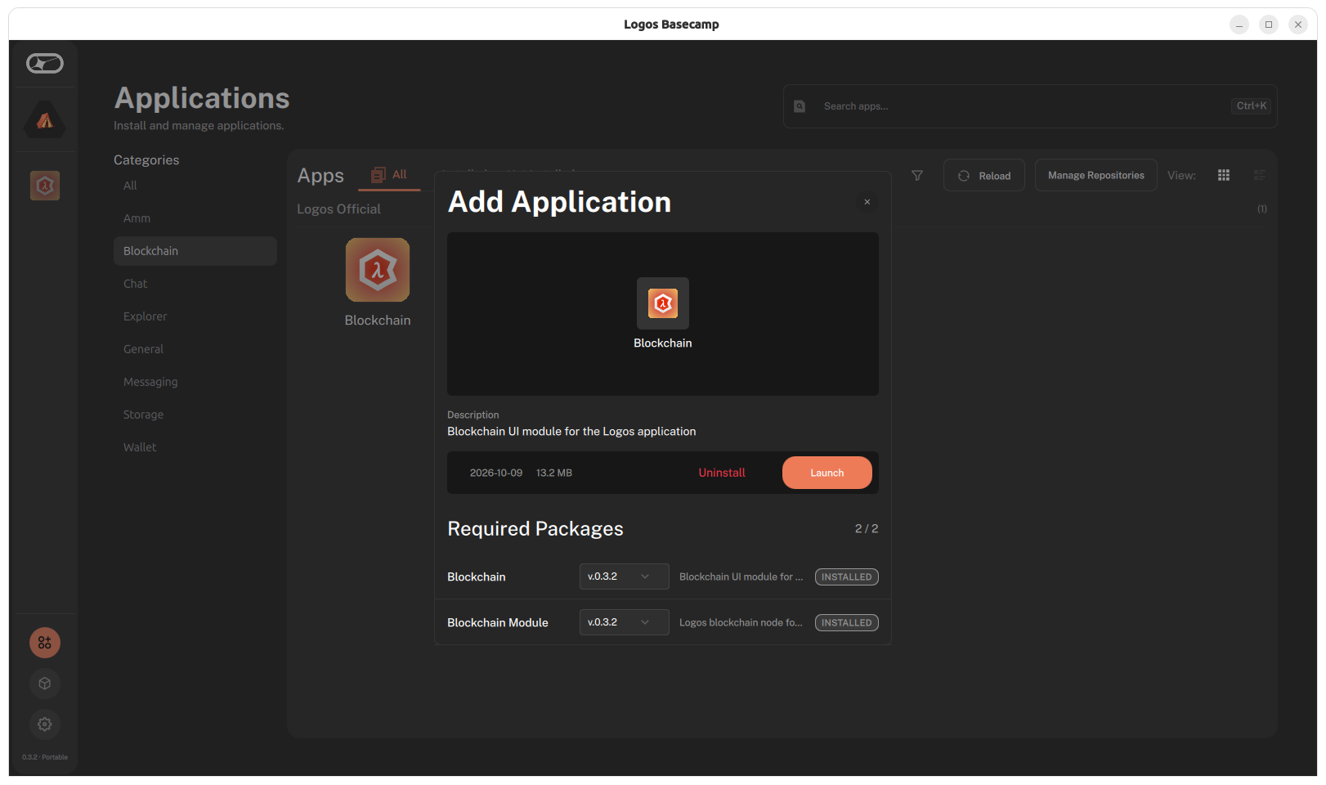1326x785 pixels.
Task: Click the Ctrl+K shortcut hint
Action: coord(1252,106)
